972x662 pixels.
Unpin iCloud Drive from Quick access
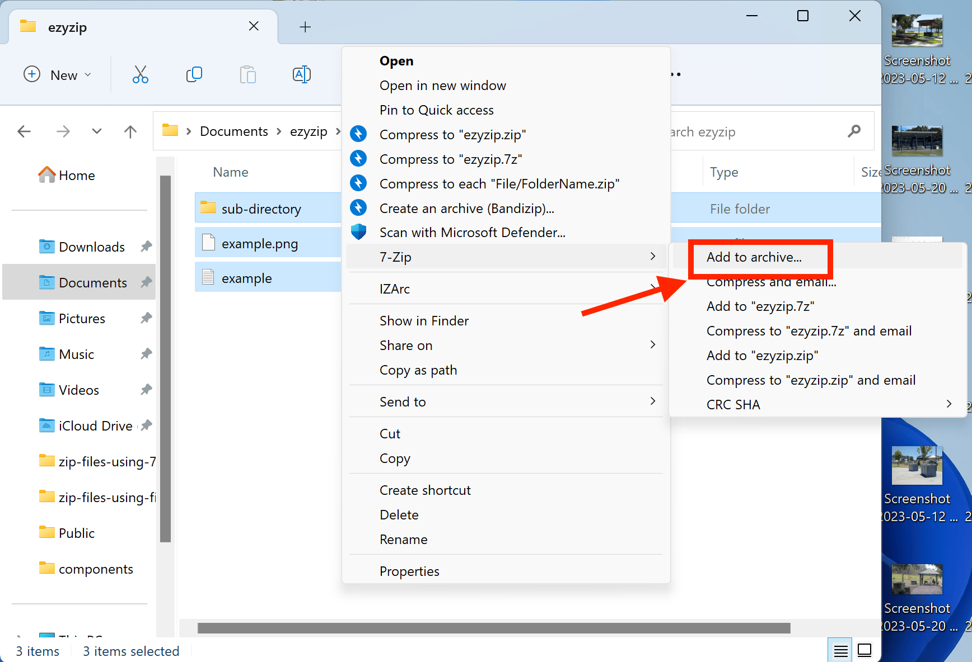146,425
